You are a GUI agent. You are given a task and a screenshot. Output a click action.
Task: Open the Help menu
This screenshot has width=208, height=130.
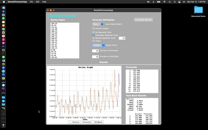[44, 2]
